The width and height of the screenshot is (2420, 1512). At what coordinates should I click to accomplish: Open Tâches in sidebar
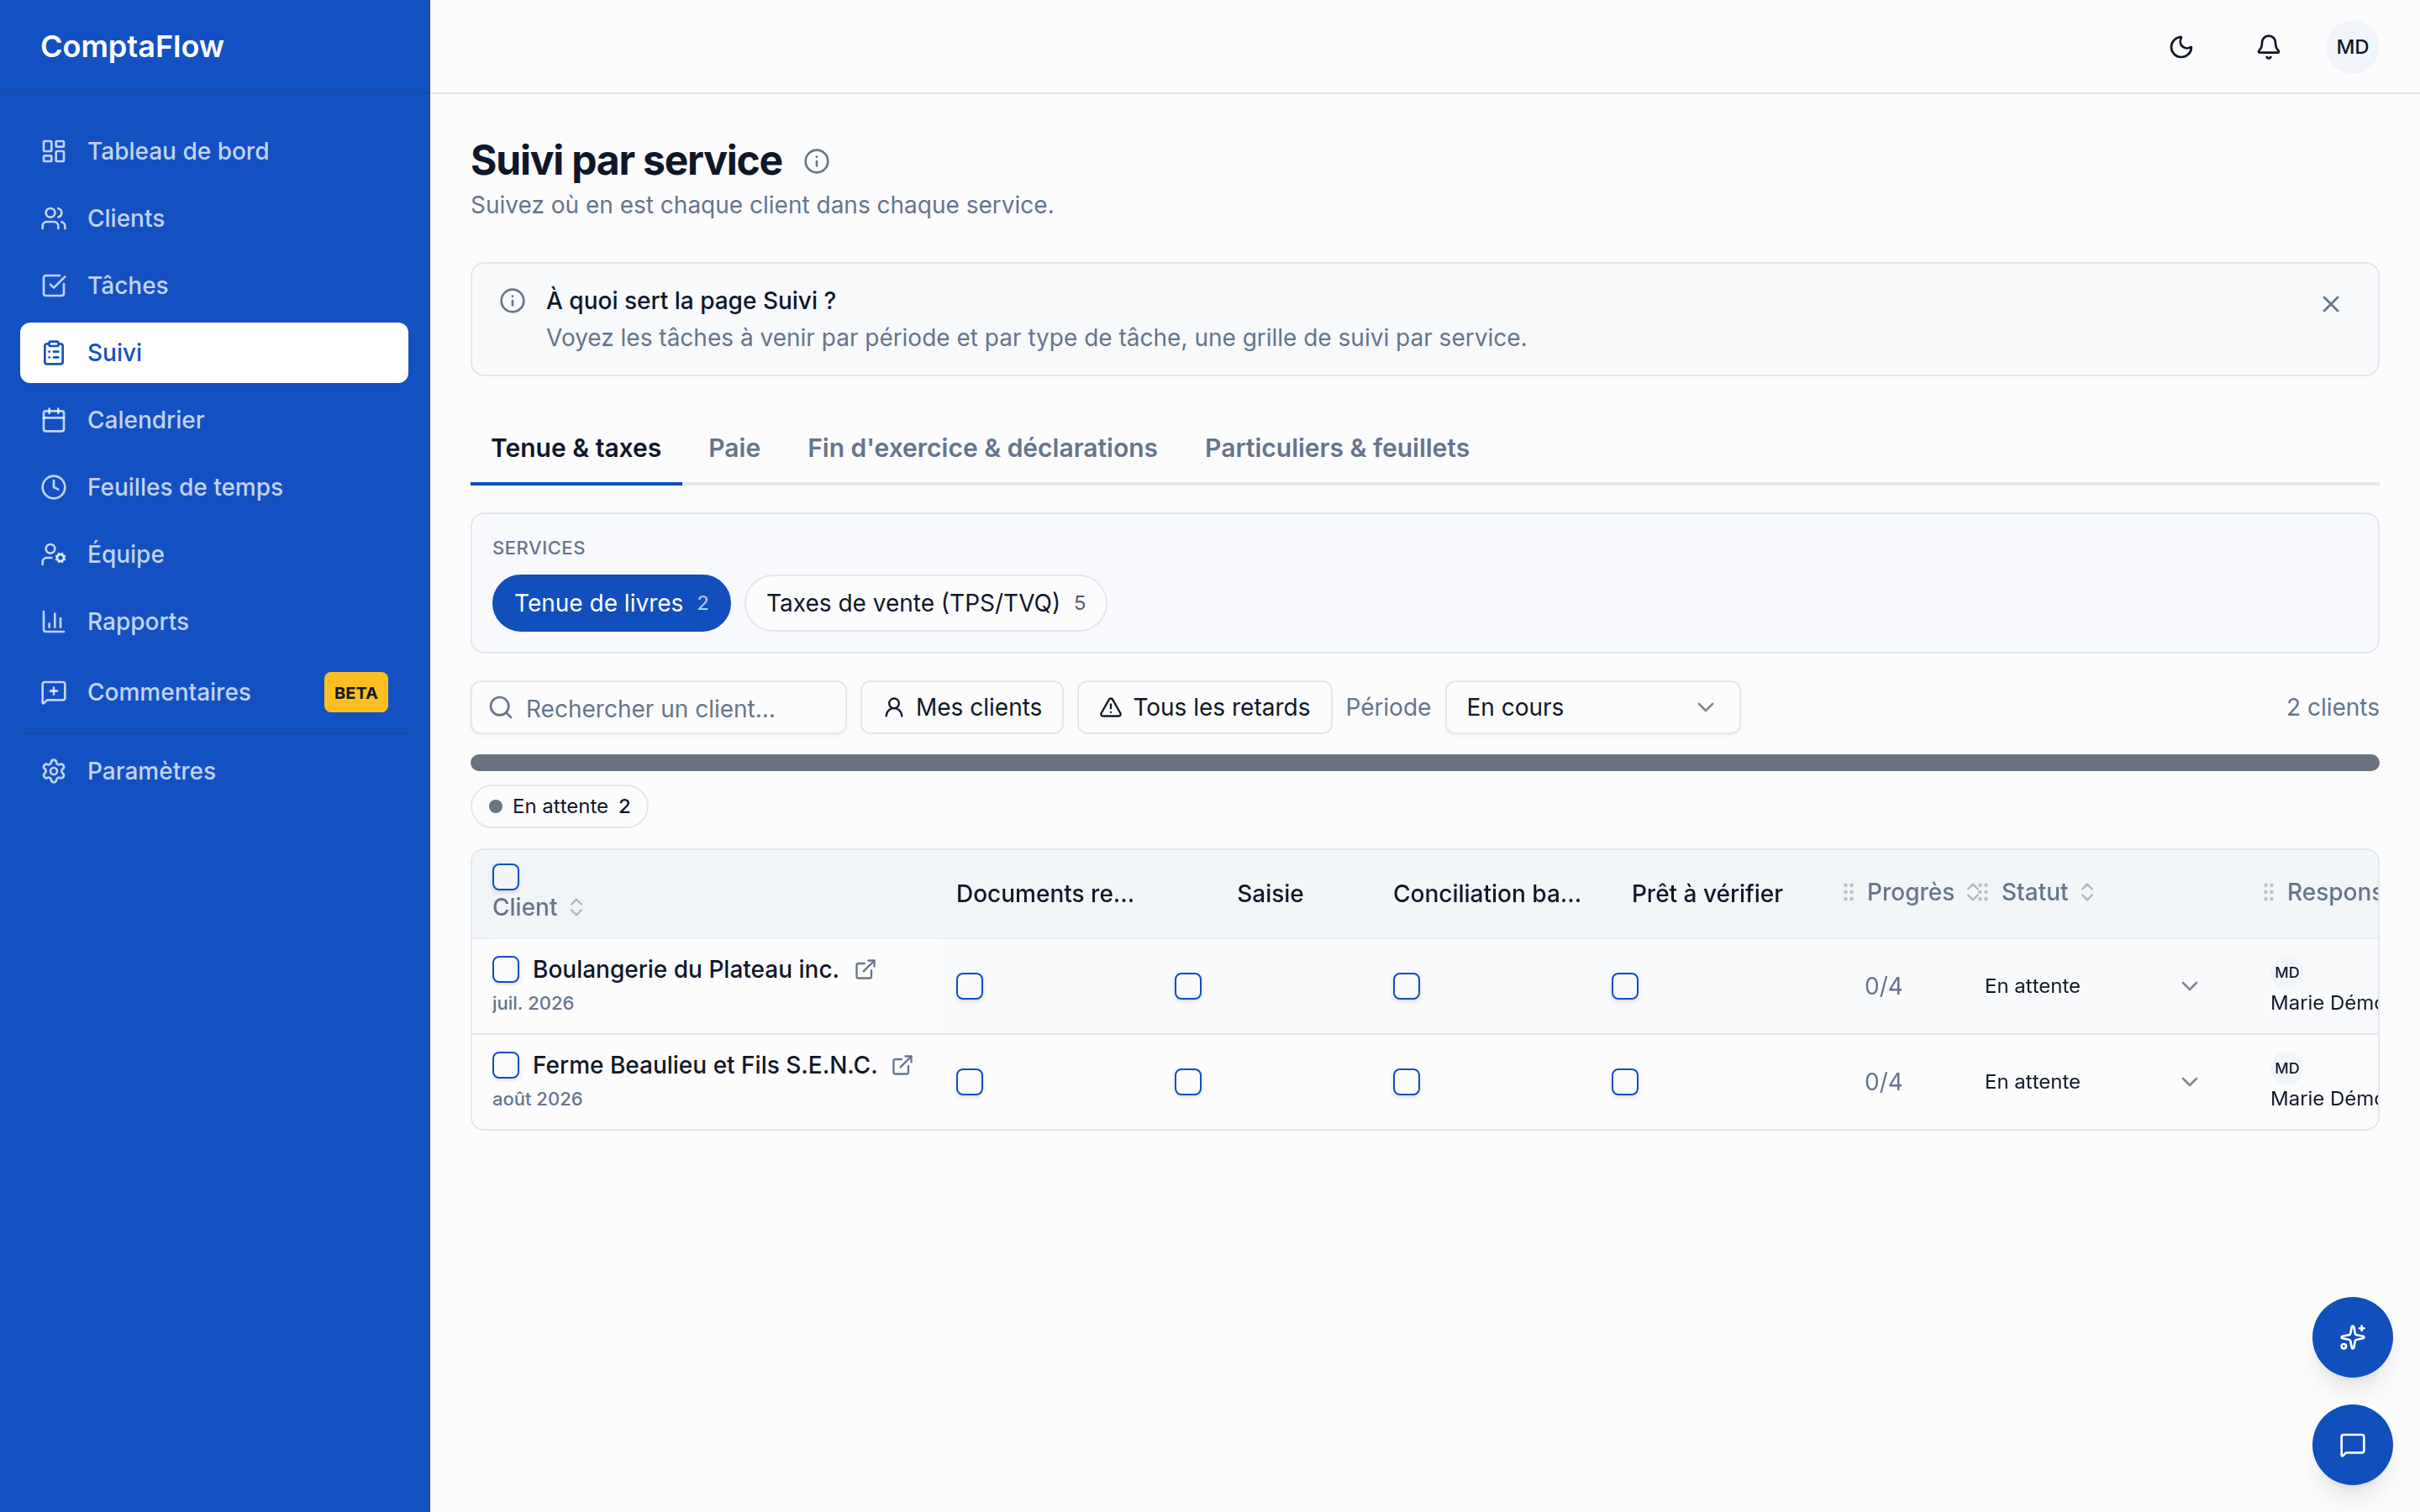point(214,285)
